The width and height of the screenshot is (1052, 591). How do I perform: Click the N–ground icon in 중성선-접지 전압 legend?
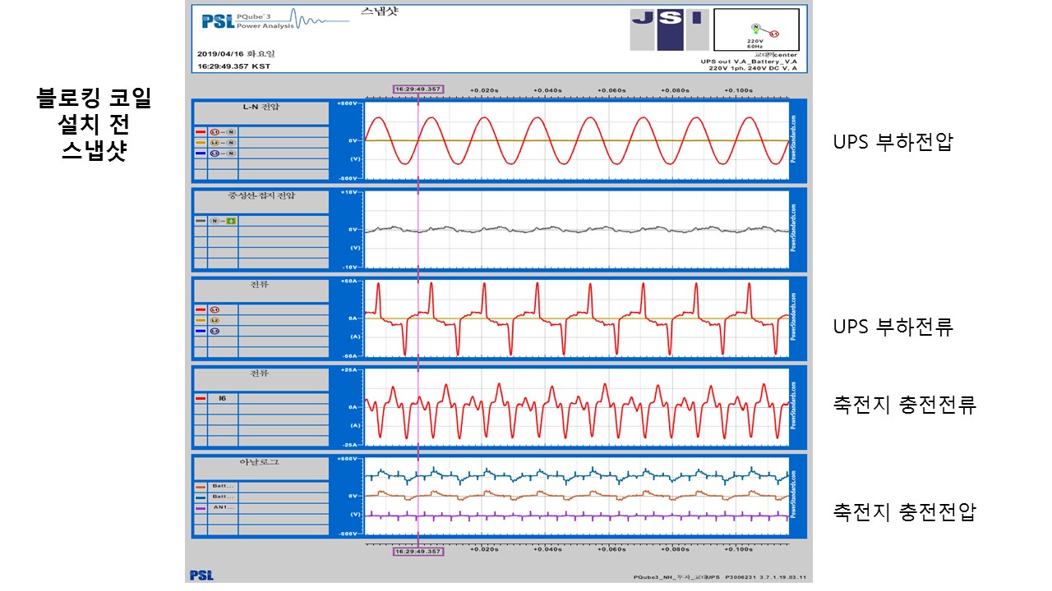tap(223, 221)
